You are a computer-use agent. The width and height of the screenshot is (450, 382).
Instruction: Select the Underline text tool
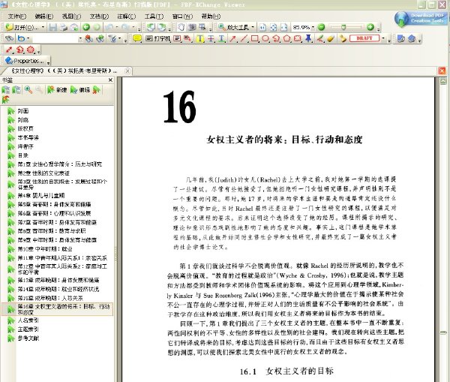point(221,38)
